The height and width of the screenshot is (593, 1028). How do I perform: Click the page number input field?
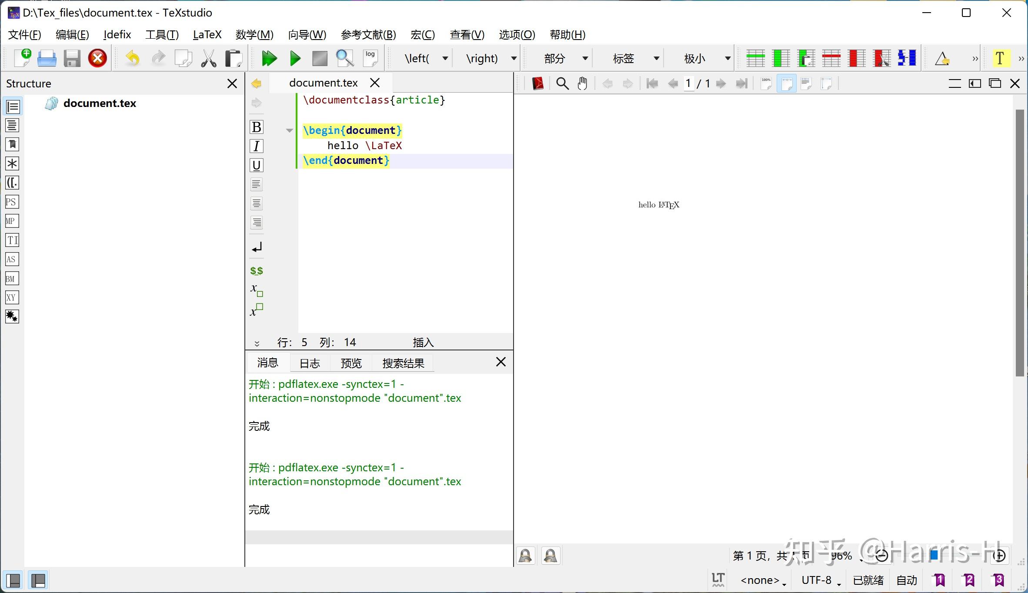690,83
